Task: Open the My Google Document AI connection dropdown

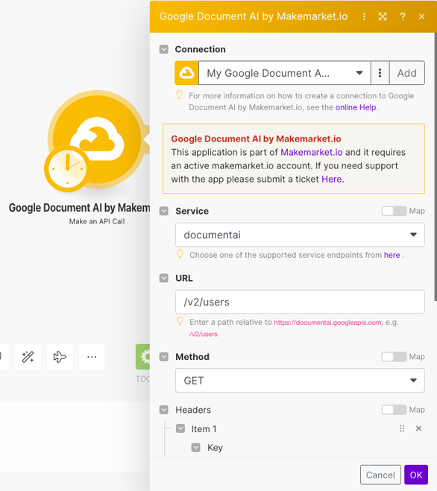Action: tap(285, 73)
